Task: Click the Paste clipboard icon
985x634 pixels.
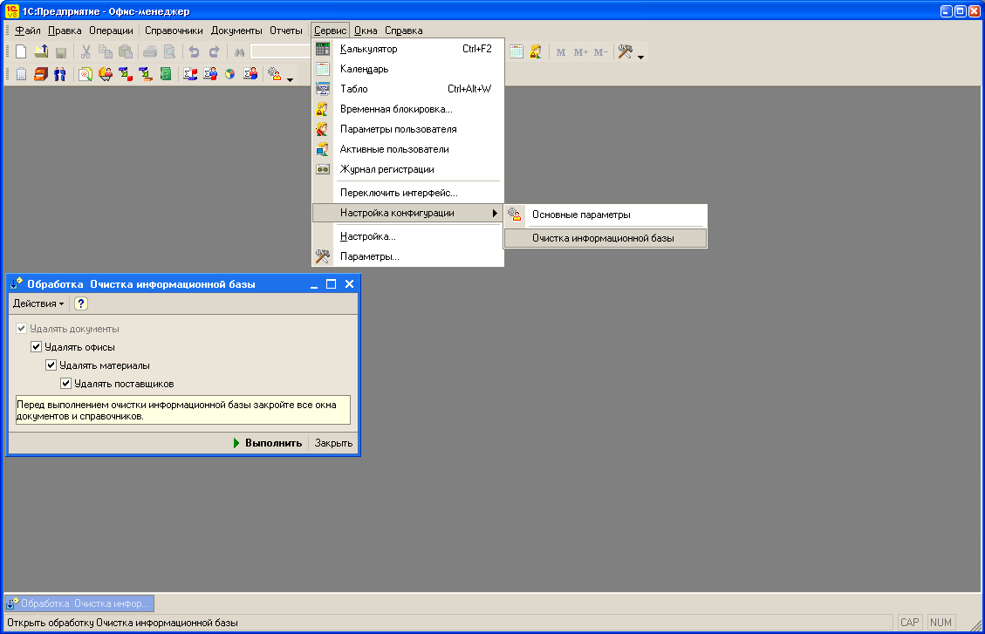Action: click(x=126, y=51)
